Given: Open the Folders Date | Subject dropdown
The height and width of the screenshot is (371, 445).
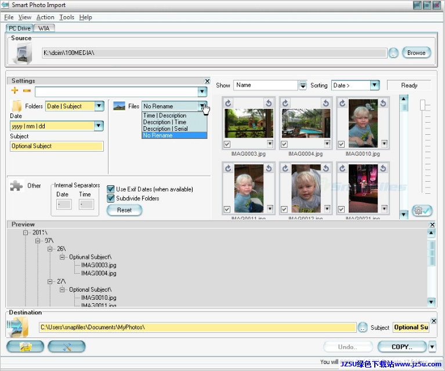Looking at the screenshot, I should (x=99, y=106).
